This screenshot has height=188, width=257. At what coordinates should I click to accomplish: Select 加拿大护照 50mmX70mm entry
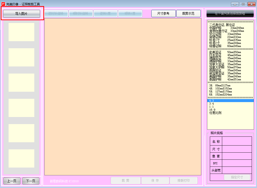coord(231,67)
